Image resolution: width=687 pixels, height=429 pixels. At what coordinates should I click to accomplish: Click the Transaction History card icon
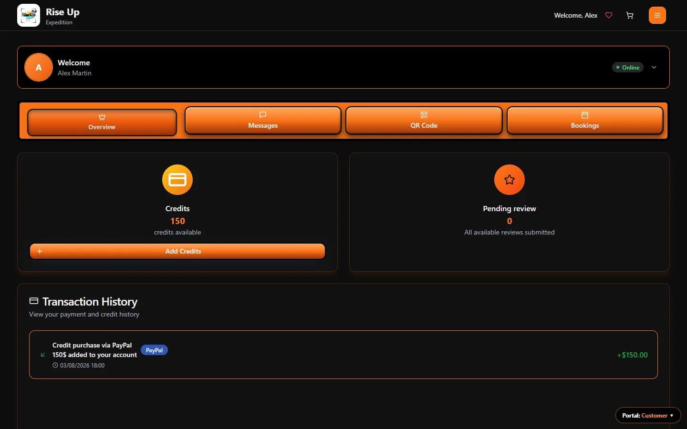click(x=34, y=301)
